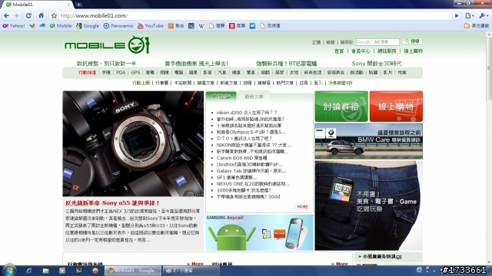The width and height of the screenshot is (492, 276).
Task: Open the GPS category in nav bar
Action: [x=135, y=72]
